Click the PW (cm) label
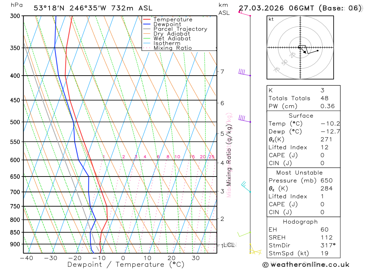The width and height of the screenshot is (367, 269). tap(283, 106)
